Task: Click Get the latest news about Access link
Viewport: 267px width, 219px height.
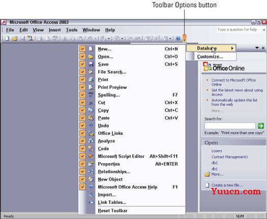Action: (237, 92)
